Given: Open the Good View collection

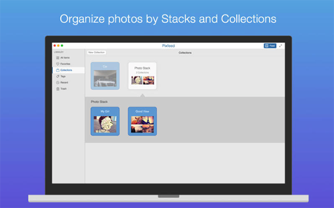Looking at the screenshot, I should point(143,121).
